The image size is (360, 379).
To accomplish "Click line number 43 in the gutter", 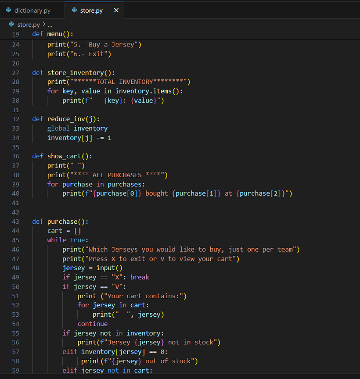I will click(x=15, y=222).
